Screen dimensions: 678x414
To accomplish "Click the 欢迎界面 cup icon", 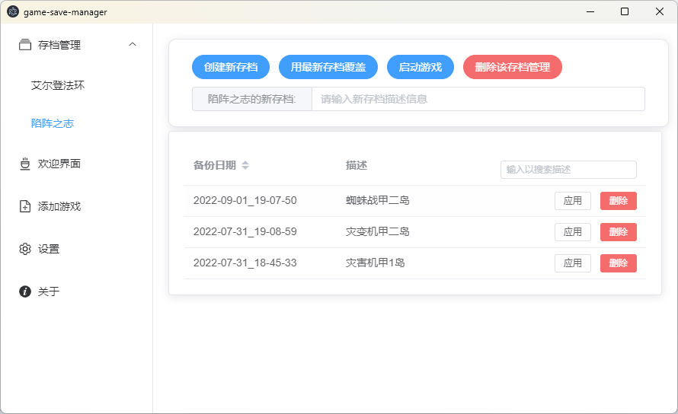I will (x=25, y=164).
